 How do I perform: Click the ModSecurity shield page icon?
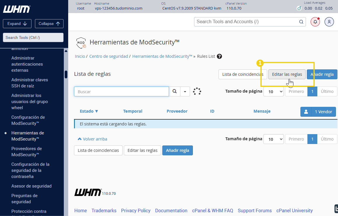(81, 43)
